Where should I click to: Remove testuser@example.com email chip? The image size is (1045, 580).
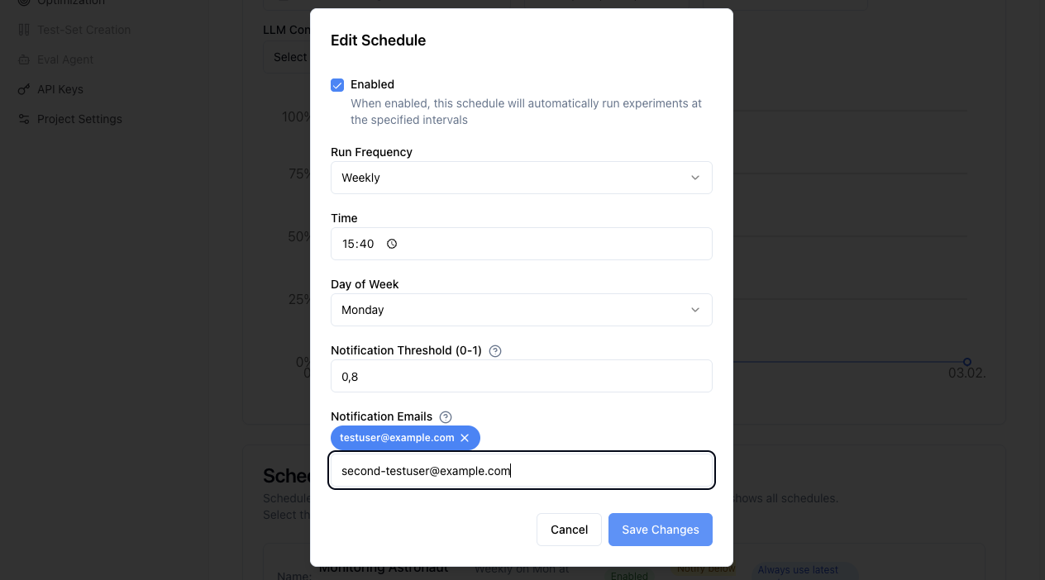pyautogui.click(x=465, y=438)
